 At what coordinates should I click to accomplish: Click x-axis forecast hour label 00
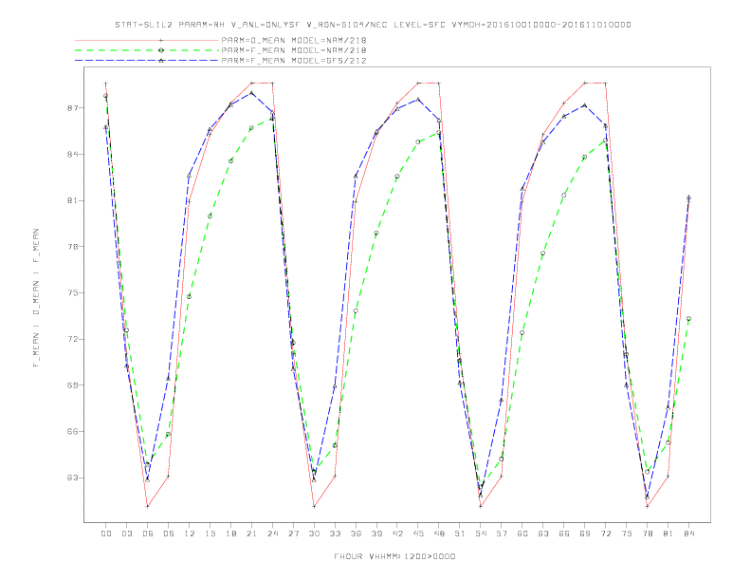point(106,534)
